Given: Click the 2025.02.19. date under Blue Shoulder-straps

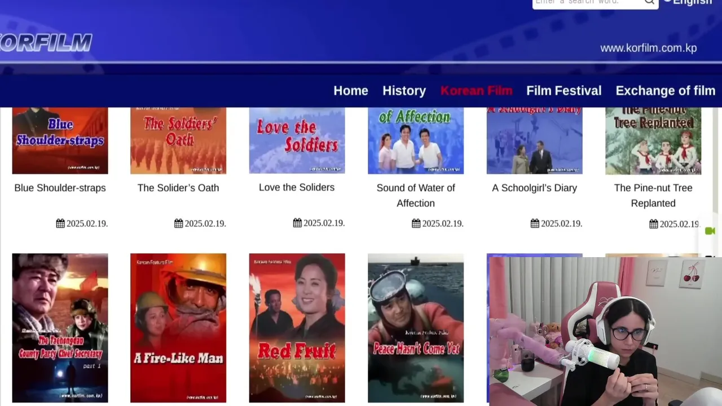Looking at the screenshot, I should pyautogui.click(x=87, y=224).
